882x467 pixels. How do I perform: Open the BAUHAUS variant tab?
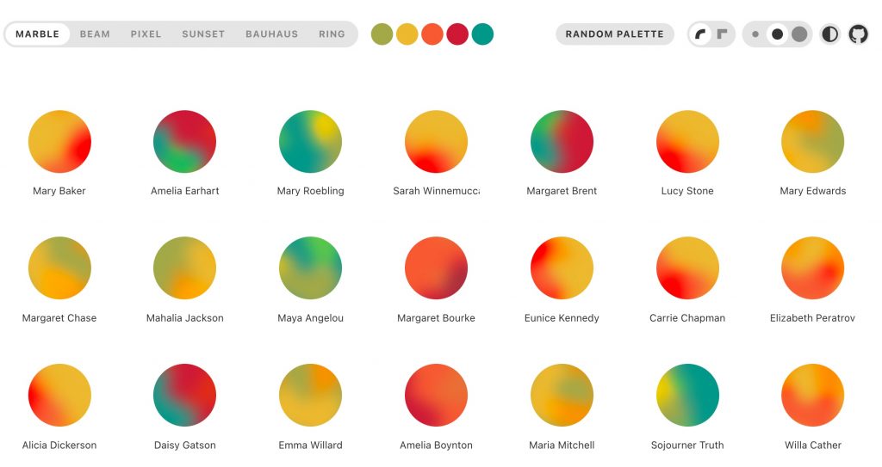271,34
